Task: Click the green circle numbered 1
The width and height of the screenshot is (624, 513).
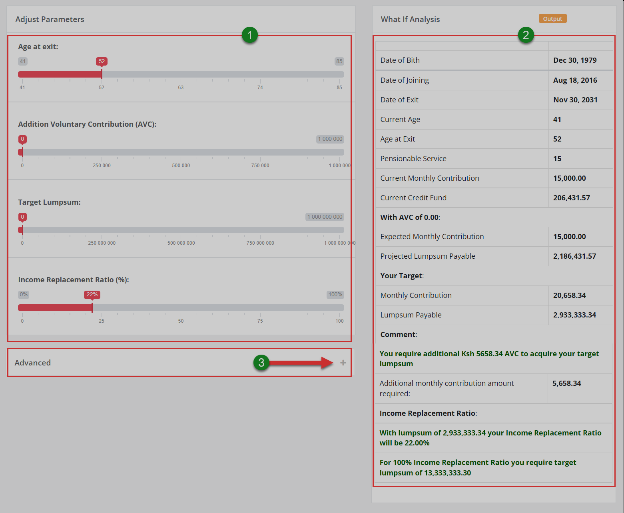Action: [x=250, y=35]
